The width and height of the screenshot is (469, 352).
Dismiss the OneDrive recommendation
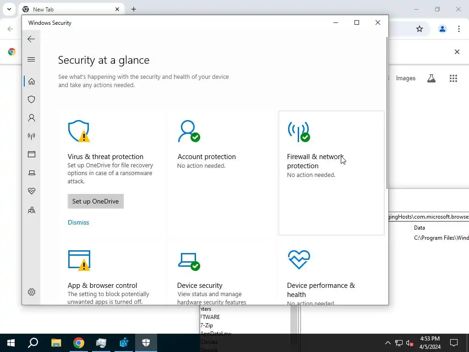pyautogui.click(x=78, y=222)
